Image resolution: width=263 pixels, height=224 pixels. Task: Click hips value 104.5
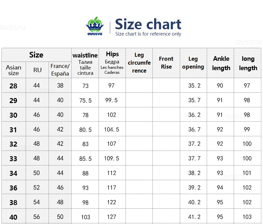(x=112, y=129)
